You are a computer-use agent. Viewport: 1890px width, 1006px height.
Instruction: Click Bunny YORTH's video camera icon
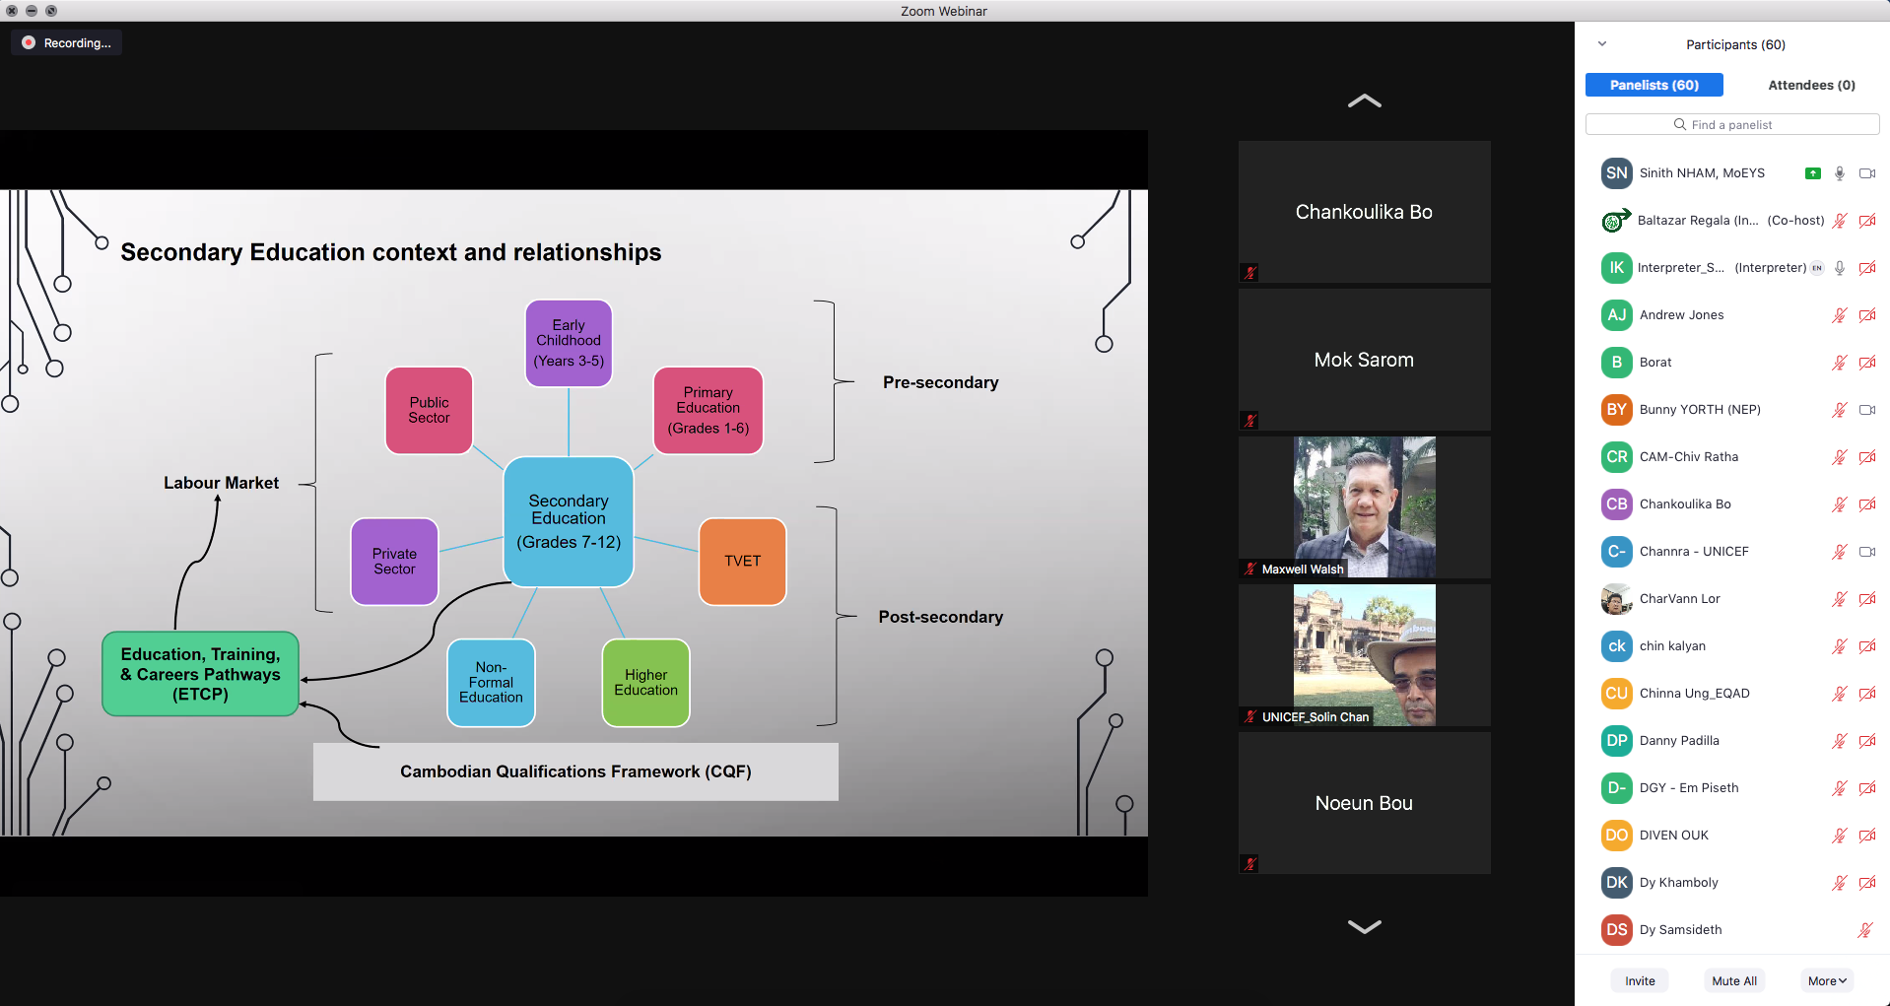click(1866, 410)
